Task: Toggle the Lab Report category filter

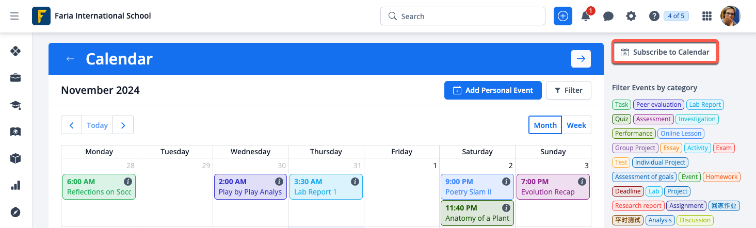Action: click(x=705, y=105)
